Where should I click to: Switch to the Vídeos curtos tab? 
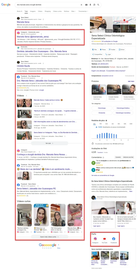57,11
